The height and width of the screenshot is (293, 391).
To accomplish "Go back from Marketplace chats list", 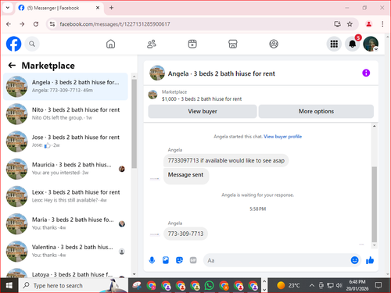I will coord(12,65).
